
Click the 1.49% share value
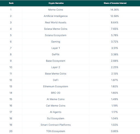(115, 99)
